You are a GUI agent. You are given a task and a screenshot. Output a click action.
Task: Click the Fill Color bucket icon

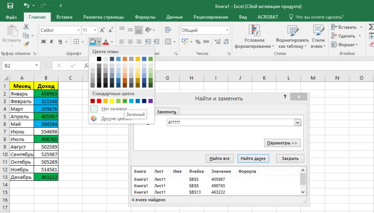(x=93, y=42)
